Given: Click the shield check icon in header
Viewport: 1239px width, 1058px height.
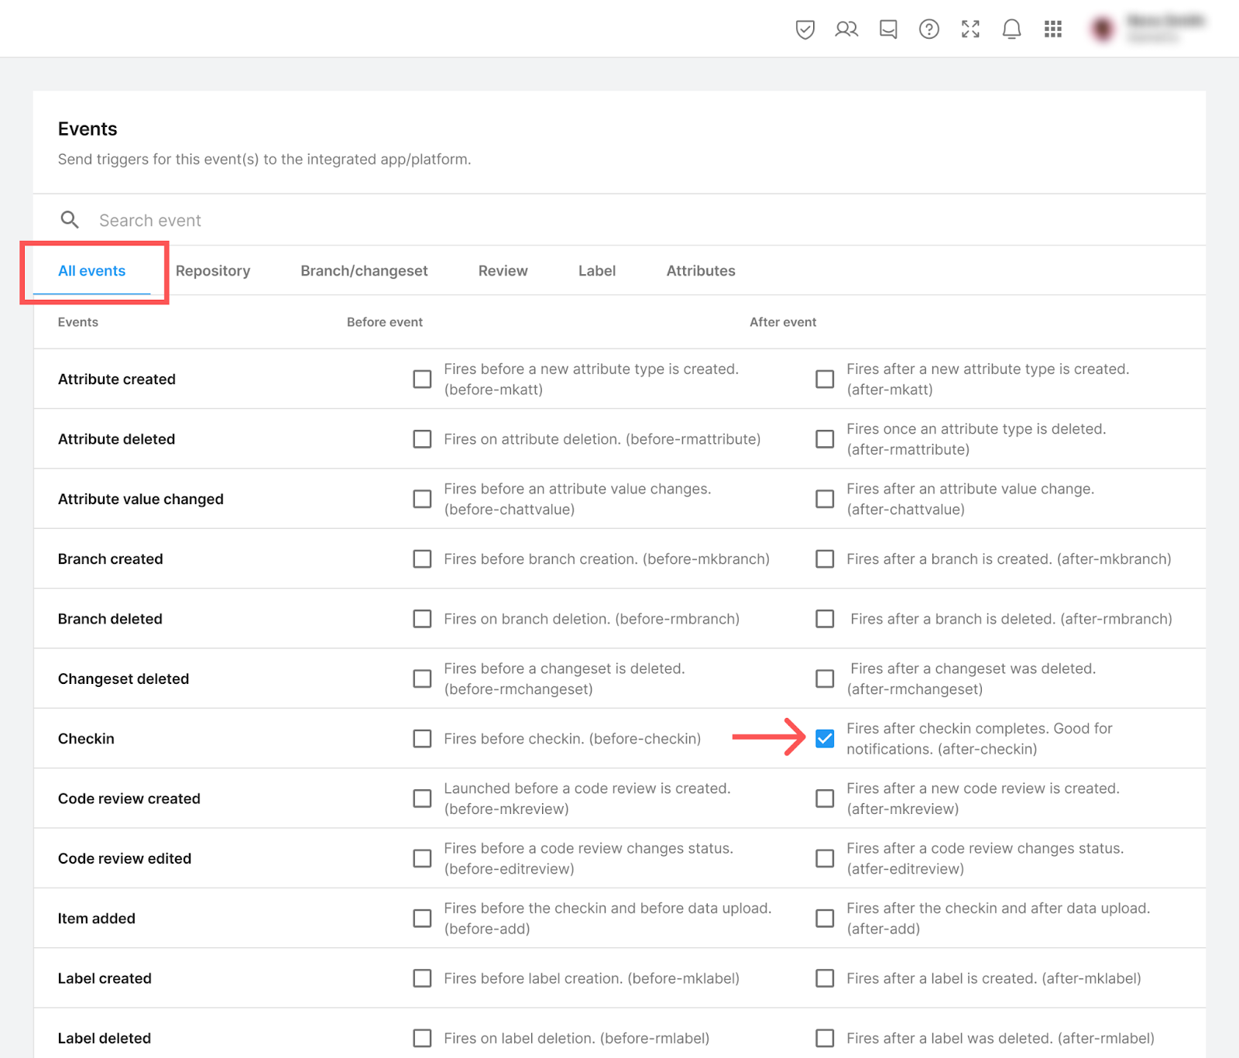Looking at the screenshot, I should pos(805,29).
